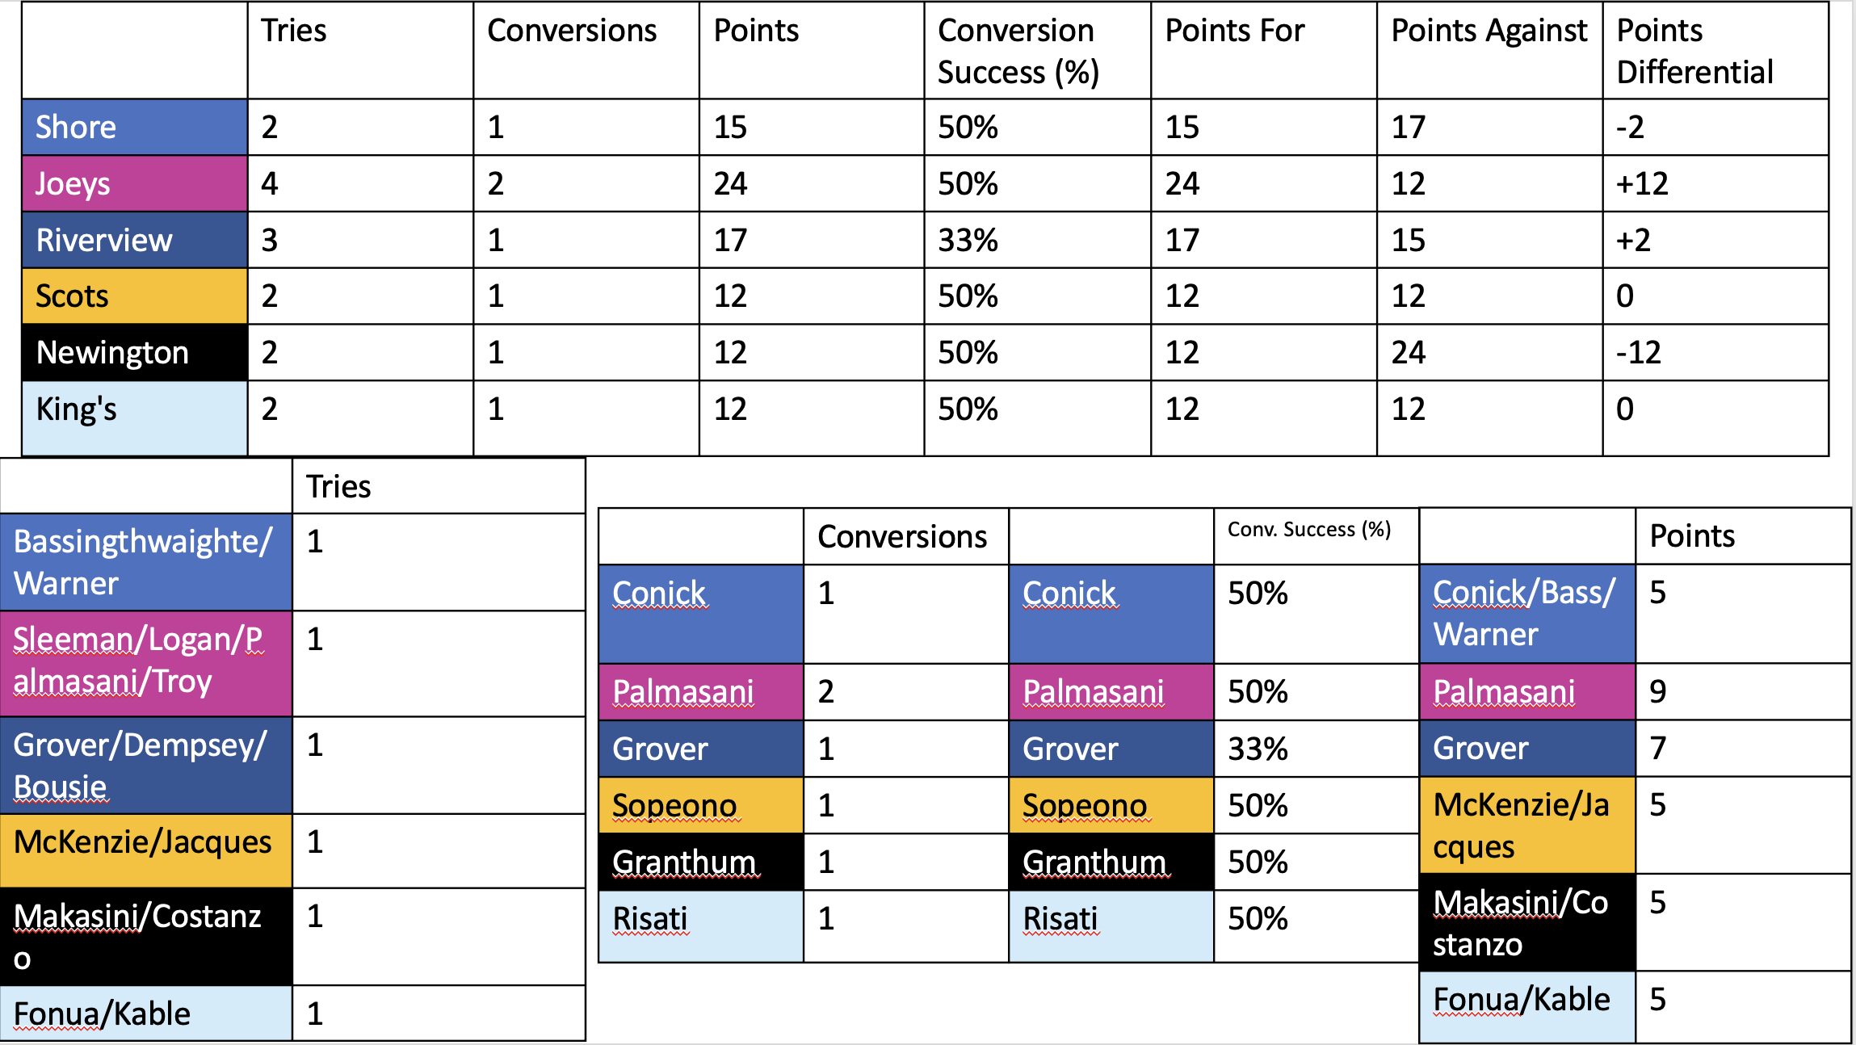Click Grover's 7 points value

tap(1658, 749)
